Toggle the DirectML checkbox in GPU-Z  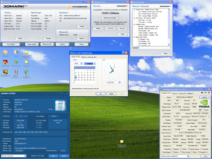[201, 149]
